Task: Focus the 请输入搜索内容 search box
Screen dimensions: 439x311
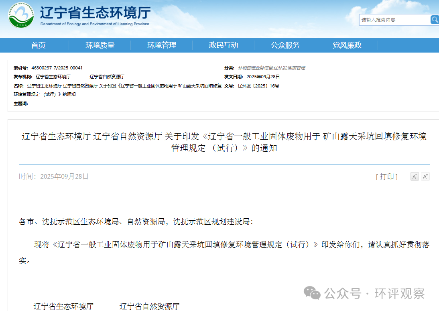Action: pyautogui.click(x=394, y=20)
